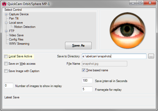Image resolution: width=158 pixels, height=111 pixels.
Task: Click the eye preview image
Action: (127, 30)
